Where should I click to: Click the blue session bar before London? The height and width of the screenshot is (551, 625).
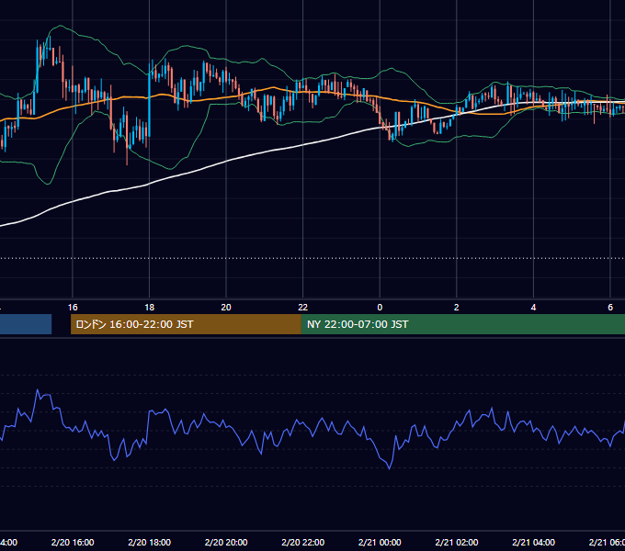(x=26, y=324)
